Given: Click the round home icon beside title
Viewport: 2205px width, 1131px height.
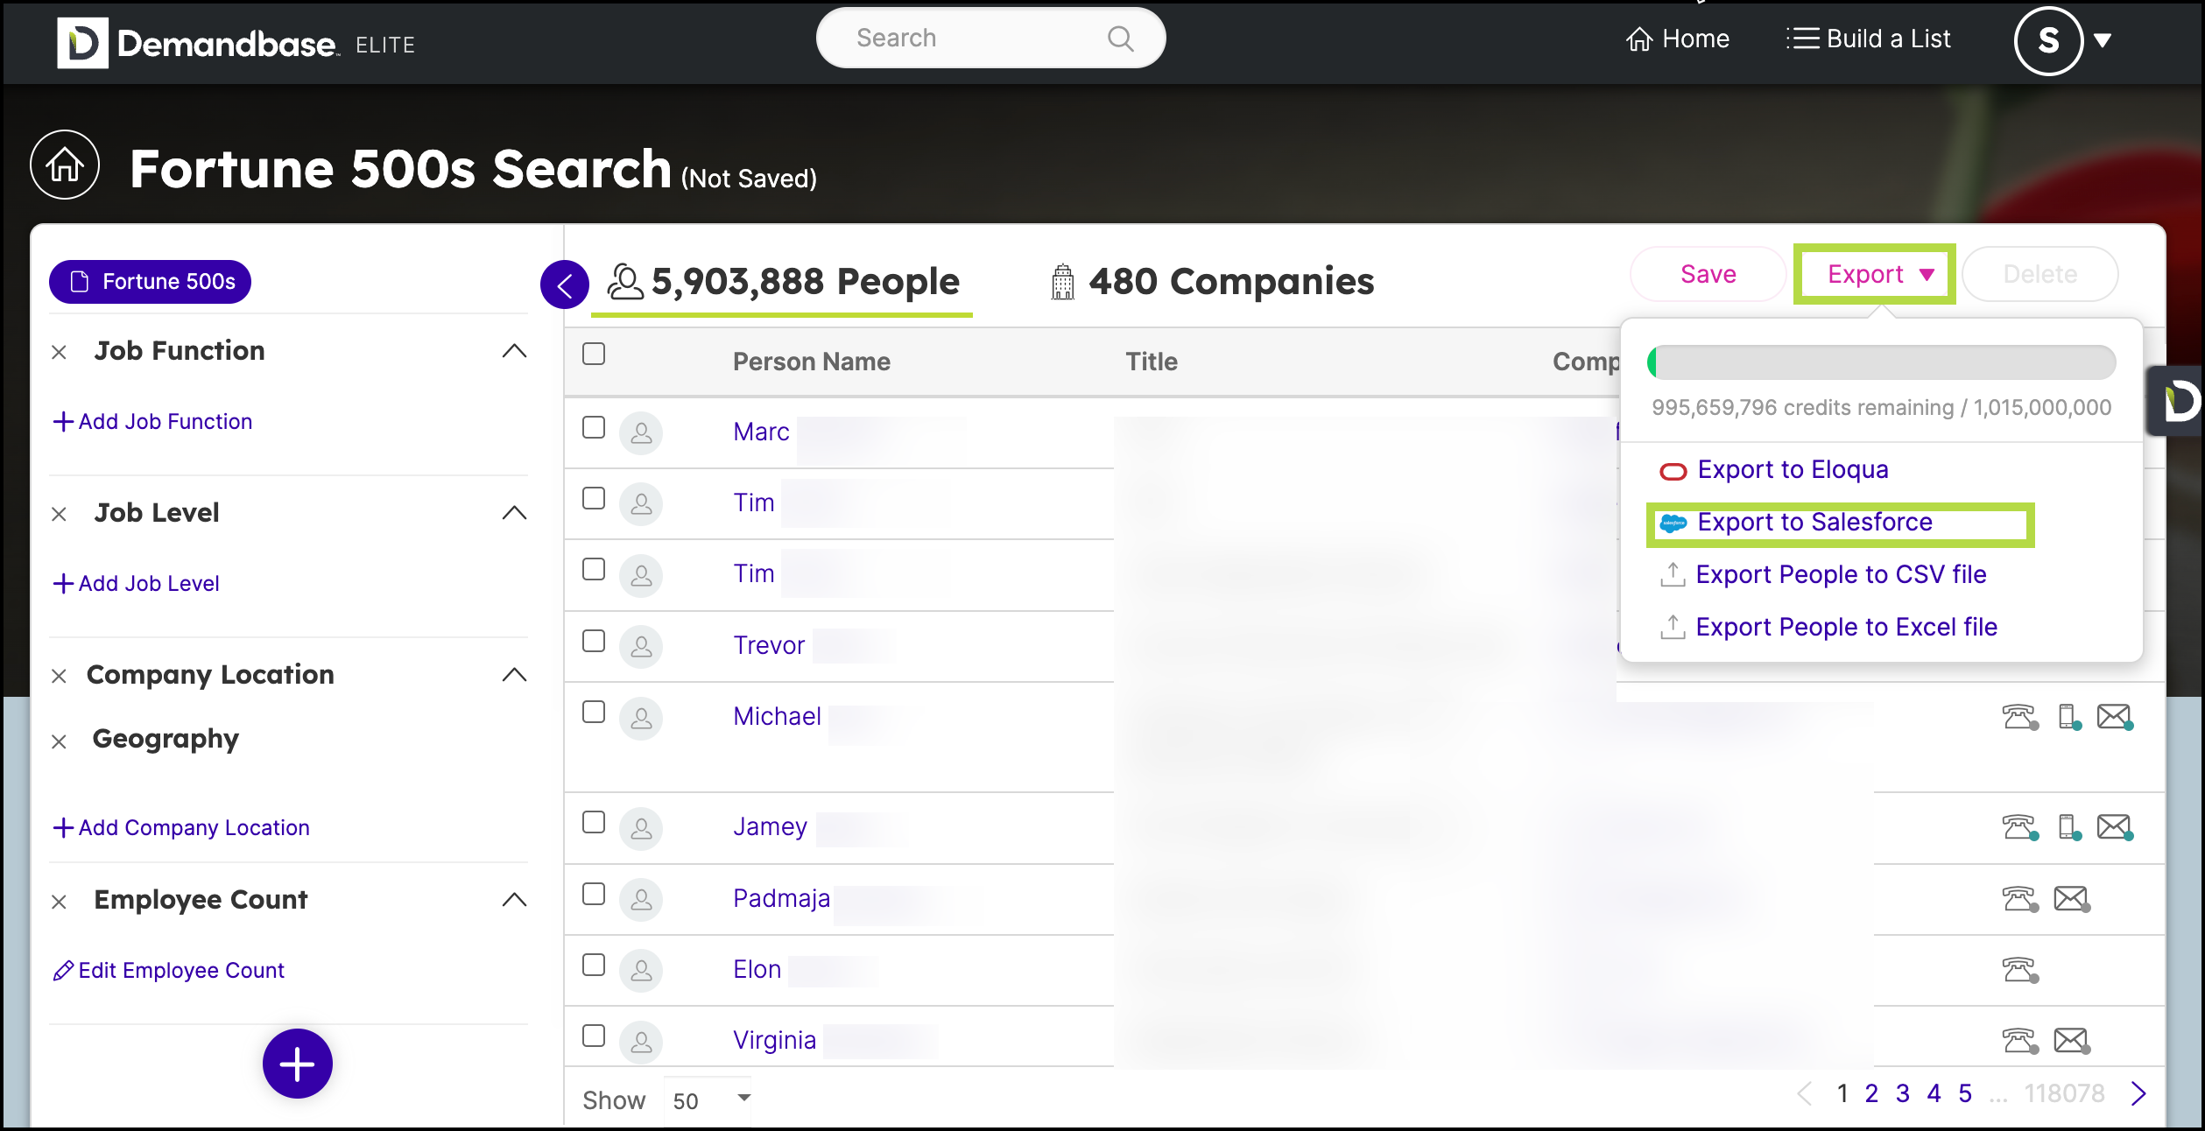Looking at the screenshot, I should point(65,165).
